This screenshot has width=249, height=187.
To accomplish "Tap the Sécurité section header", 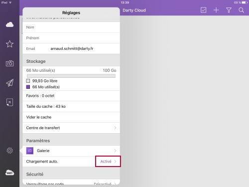I will click(35, 174).
